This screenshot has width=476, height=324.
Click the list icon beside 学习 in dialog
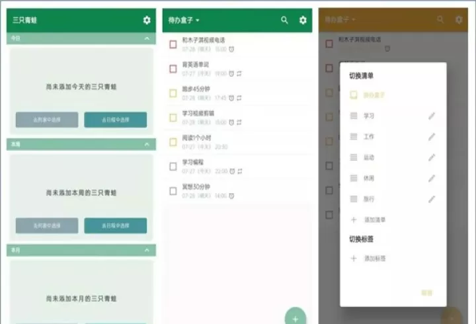pyautogui.click(x=354, y=116)
